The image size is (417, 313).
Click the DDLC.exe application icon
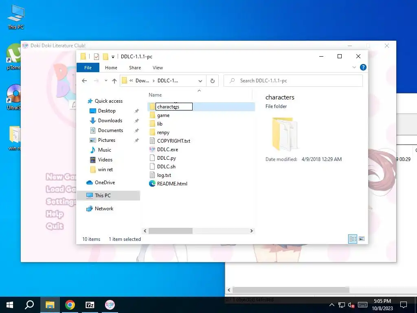pos(152,150)
